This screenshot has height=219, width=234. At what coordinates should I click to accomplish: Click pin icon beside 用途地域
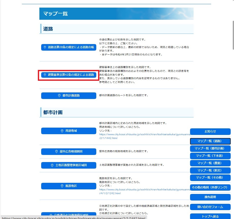[62, 131]
